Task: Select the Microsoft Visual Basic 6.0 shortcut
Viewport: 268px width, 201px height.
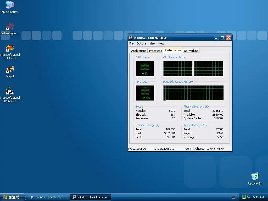Action: click(x=10, y=94)
